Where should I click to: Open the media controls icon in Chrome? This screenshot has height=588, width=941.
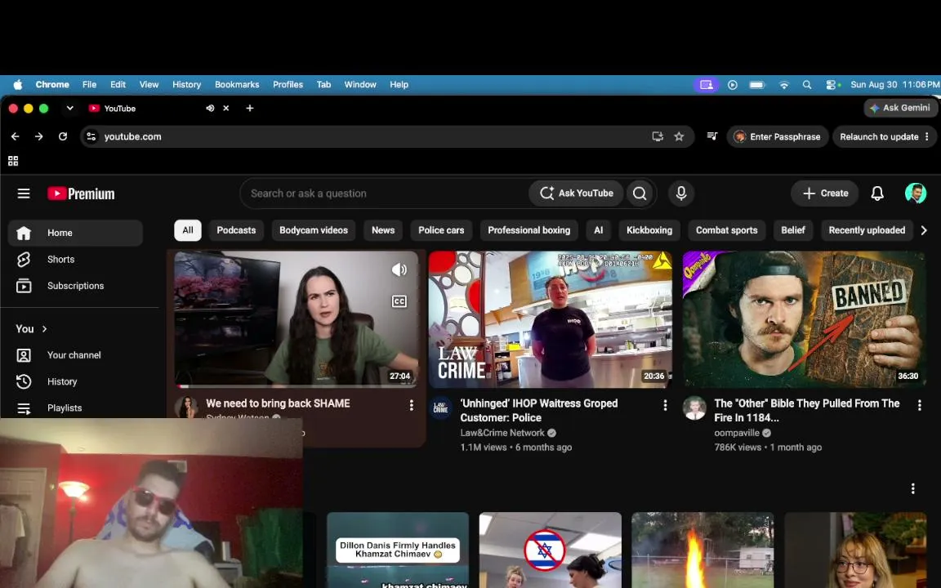712,136
